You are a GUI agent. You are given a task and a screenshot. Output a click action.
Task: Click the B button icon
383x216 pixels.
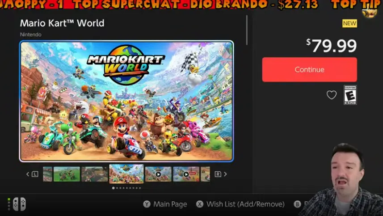click(297, 204)
